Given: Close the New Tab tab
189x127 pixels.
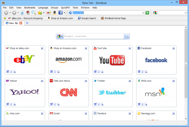Looking at the screenshot, I should 21,23.
